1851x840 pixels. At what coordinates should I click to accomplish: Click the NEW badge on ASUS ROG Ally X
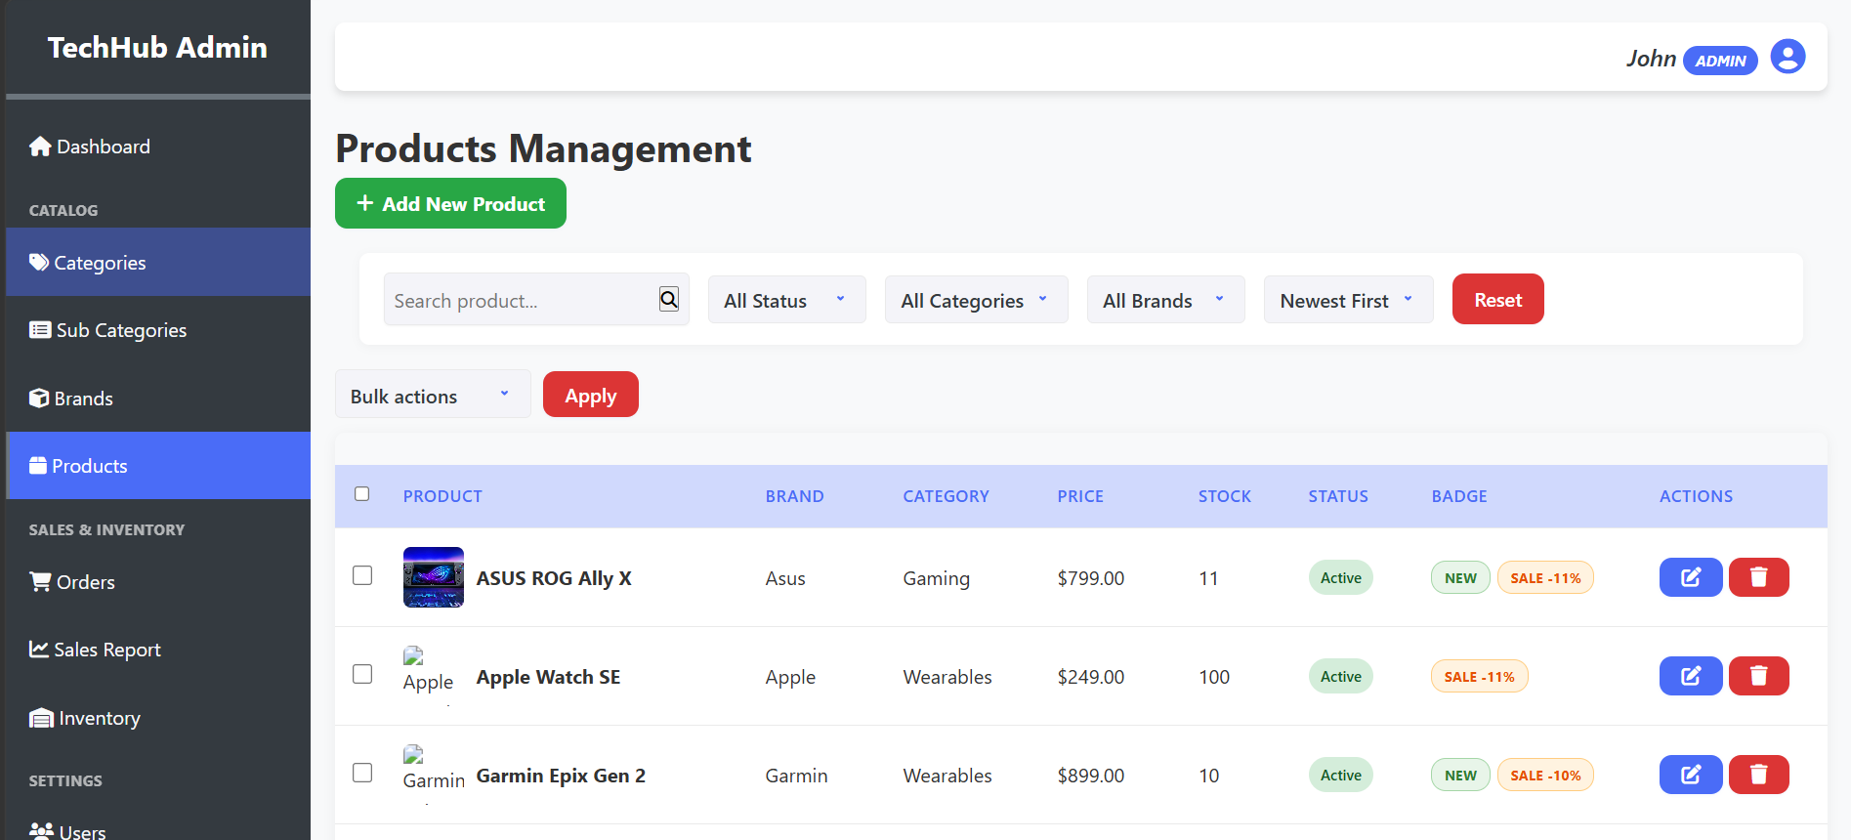(1461, 577)
